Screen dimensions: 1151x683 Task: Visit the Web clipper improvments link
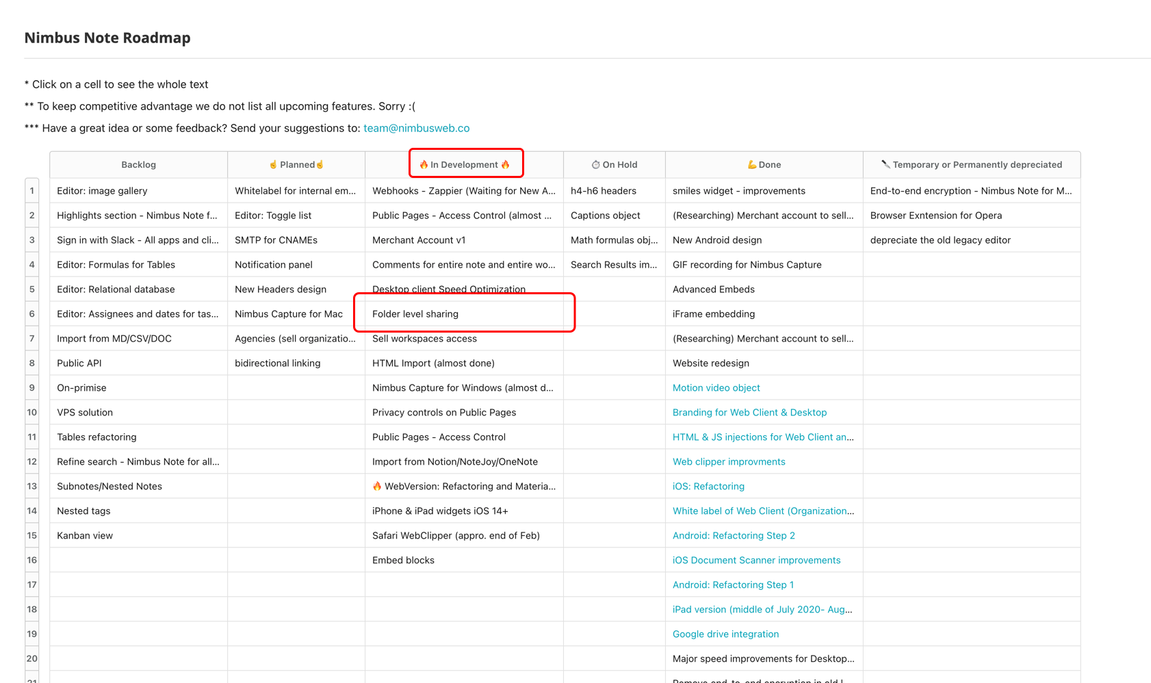[729, 462]
